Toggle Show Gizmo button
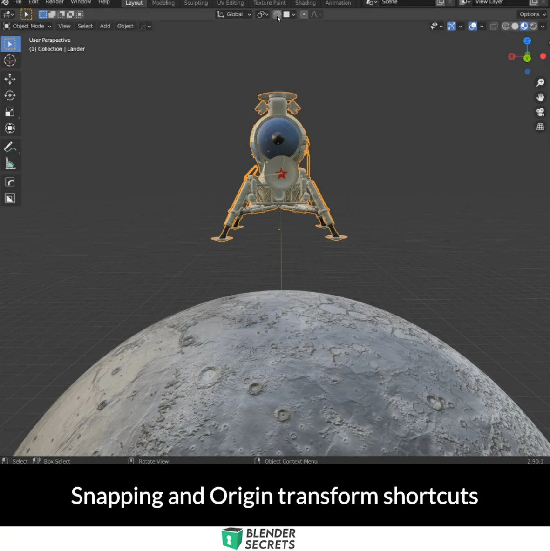The width and height of the screenshot is (550, 551). pos(451,27)
